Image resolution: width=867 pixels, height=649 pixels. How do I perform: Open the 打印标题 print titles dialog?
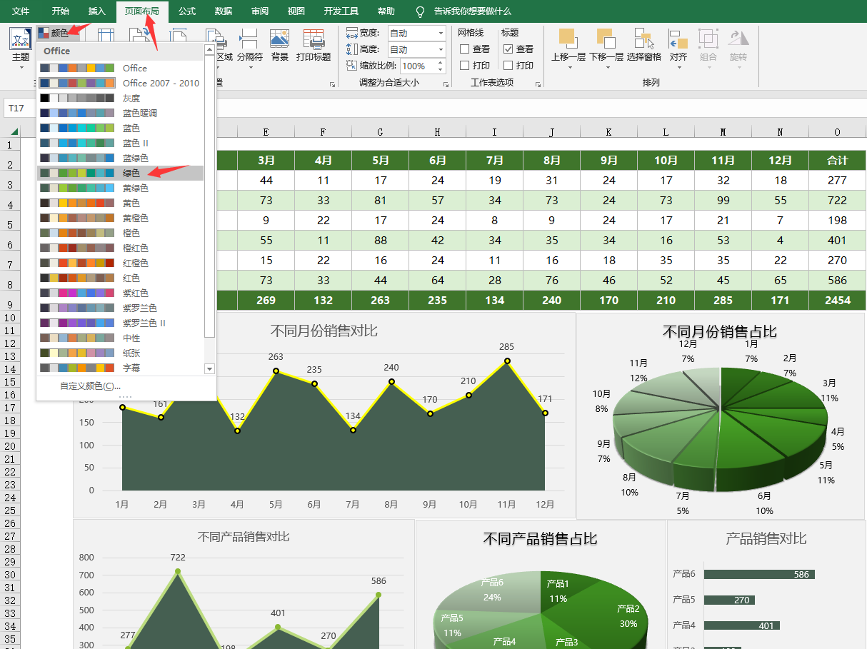314,44
